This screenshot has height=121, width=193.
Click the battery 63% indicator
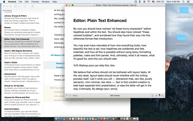(x=160, y=2)
